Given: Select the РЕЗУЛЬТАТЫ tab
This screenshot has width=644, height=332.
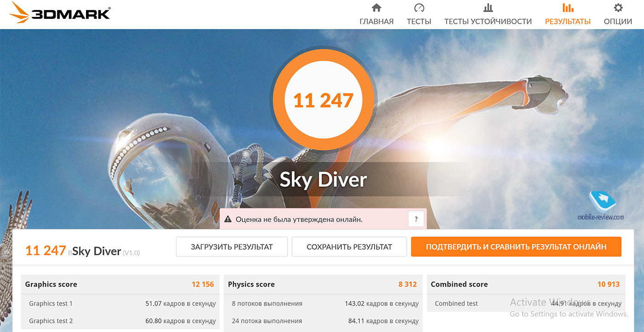Looking at the screenshot, I should pos(568,21).
